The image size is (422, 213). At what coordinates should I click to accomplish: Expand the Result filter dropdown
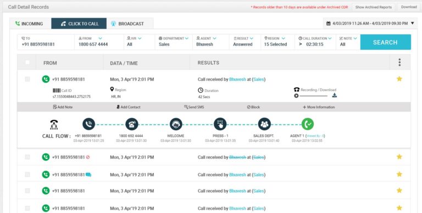click(x=251, y=38)
